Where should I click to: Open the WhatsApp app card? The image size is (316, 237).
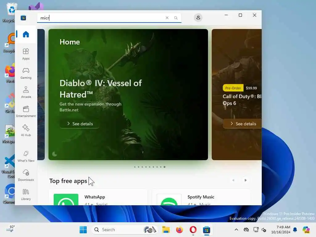point(98,197)
